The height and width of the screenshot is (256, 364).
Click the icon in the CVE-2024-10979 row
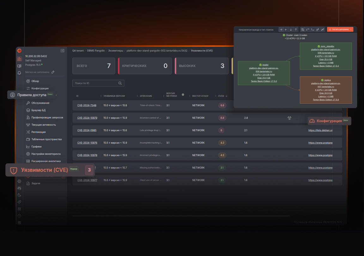click(289, 118)
